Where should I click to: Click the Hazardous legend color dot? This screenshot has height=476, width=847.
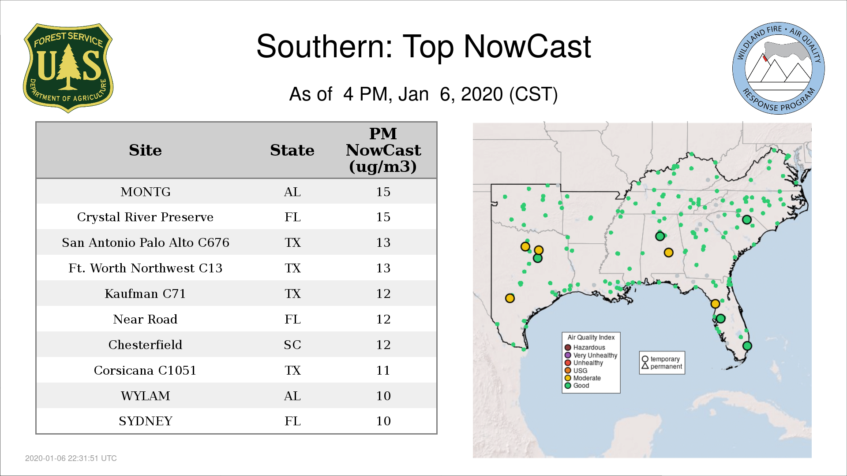click(x=568, y=348)
